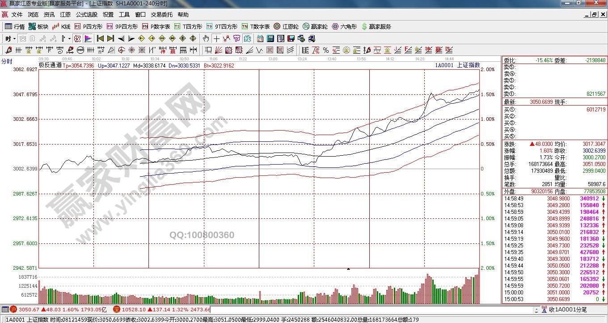Open the P四方形 tool

[x=89, y=27]
